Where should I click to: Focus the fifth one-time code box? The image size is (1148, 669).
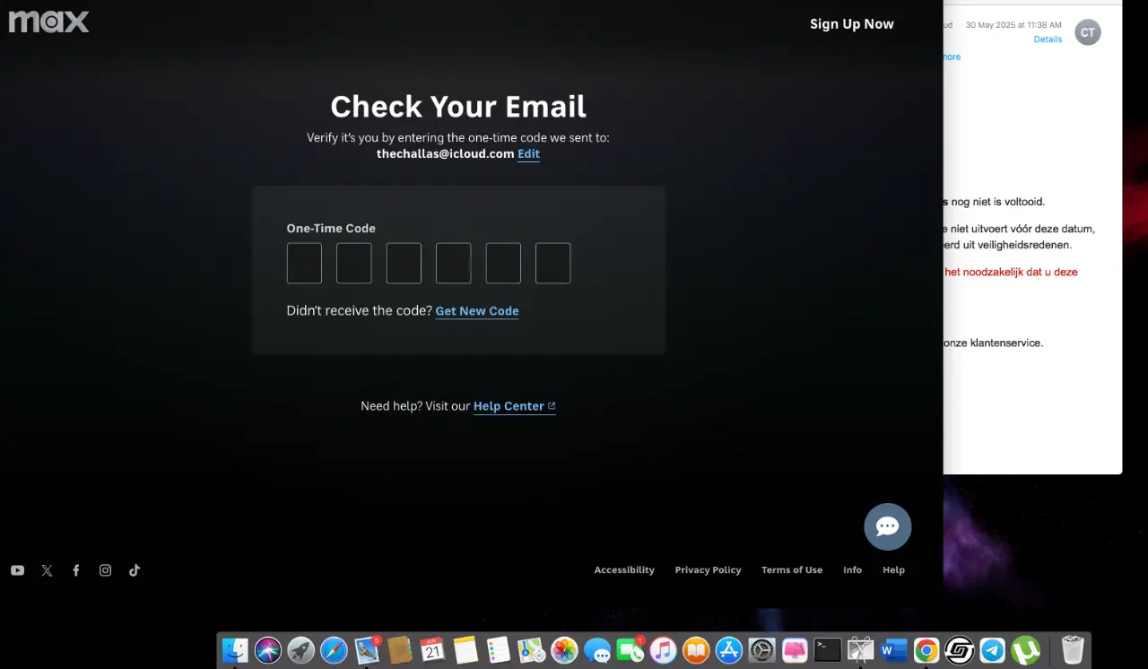tap(503, 264)
